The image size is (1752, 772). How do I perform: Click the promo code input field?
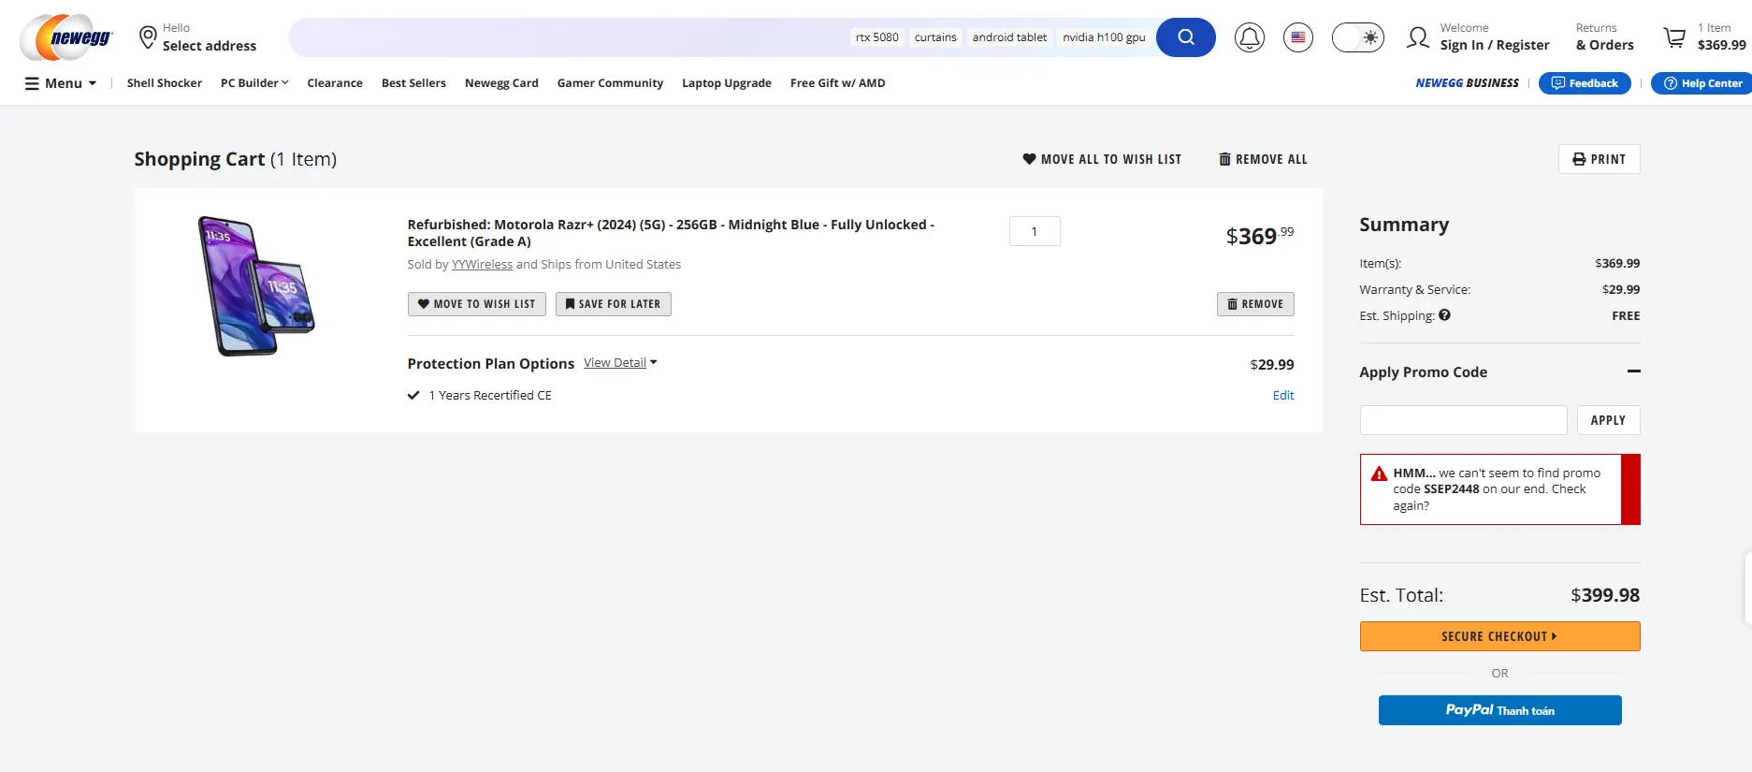[x=1463, y=420]
